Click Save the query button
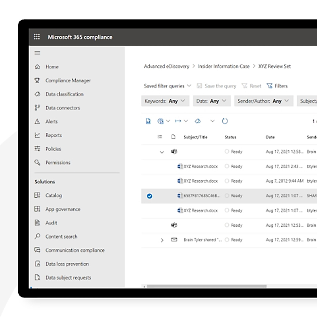 tap(216, 86)
